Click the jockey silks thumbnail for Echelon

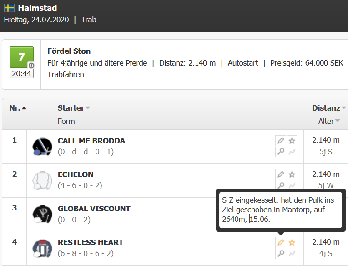tap(42, 180)
